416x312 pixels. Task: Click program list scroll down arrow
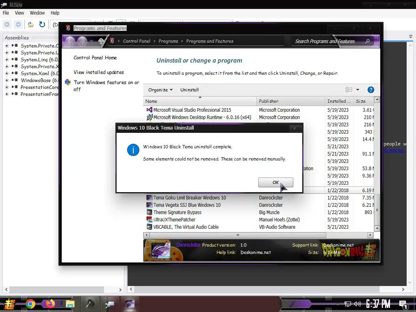(377, 228)
